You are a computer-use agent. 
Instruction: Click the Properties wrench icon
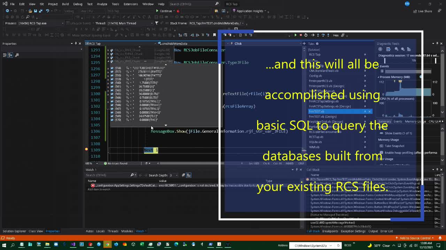[17, 55]
